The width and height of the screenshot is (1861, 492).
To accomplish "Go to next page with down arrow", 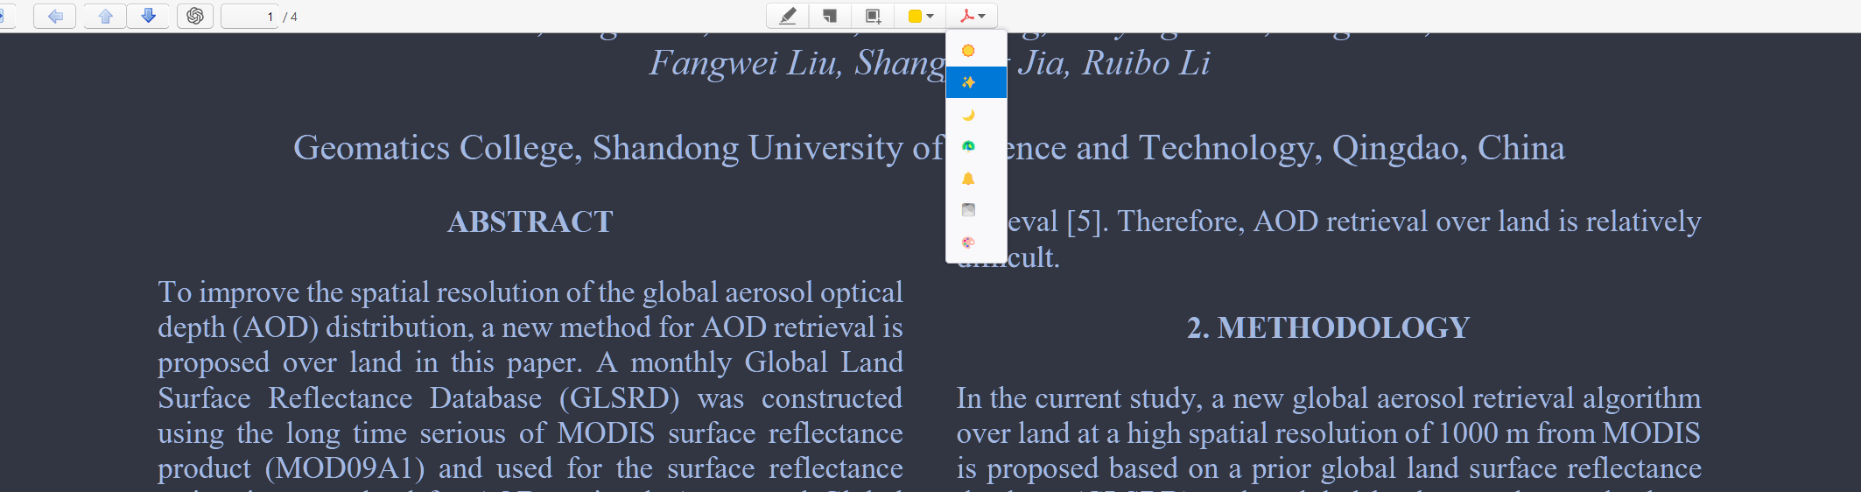I will point(148,16).
